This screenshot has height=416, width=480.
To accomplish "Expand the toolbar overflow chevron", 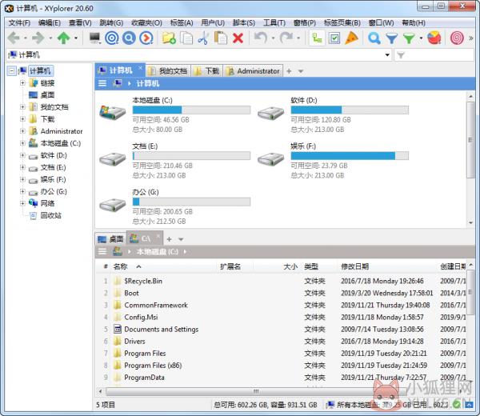I will click(471, 38).
